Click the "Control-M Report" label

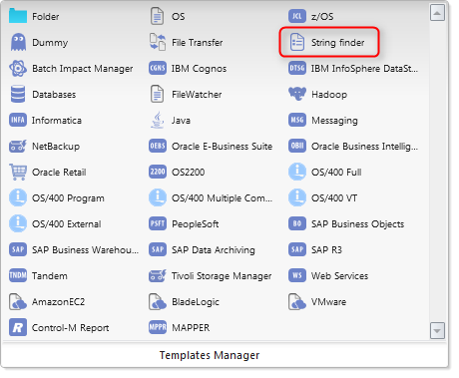click(71, 328)
